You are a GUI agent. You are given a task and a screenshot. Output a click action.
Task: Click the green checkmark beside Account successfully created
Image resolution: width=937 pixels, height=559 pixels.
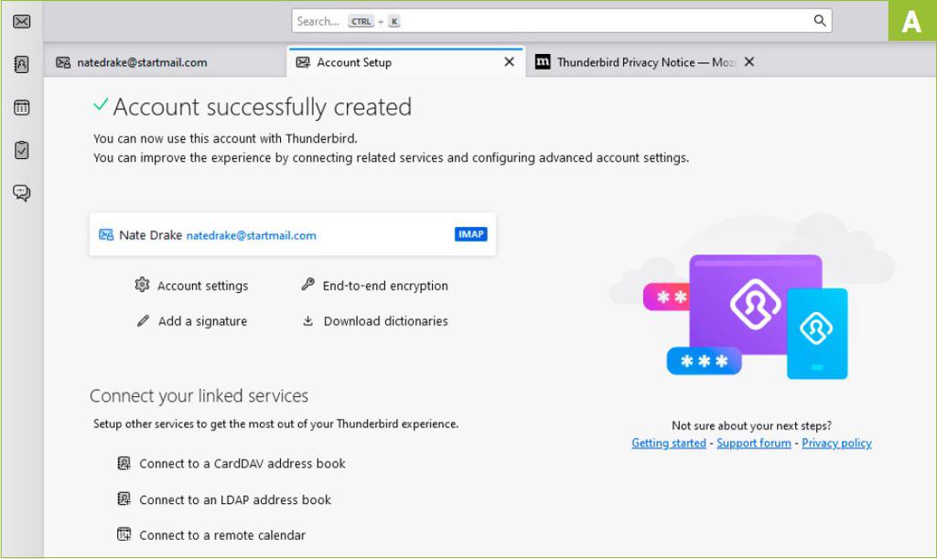coord(101,104)
